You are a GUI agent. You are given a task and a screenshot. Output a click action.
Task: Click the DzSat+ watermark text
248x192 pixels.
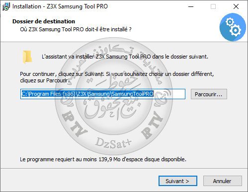[x=113, y=143]
